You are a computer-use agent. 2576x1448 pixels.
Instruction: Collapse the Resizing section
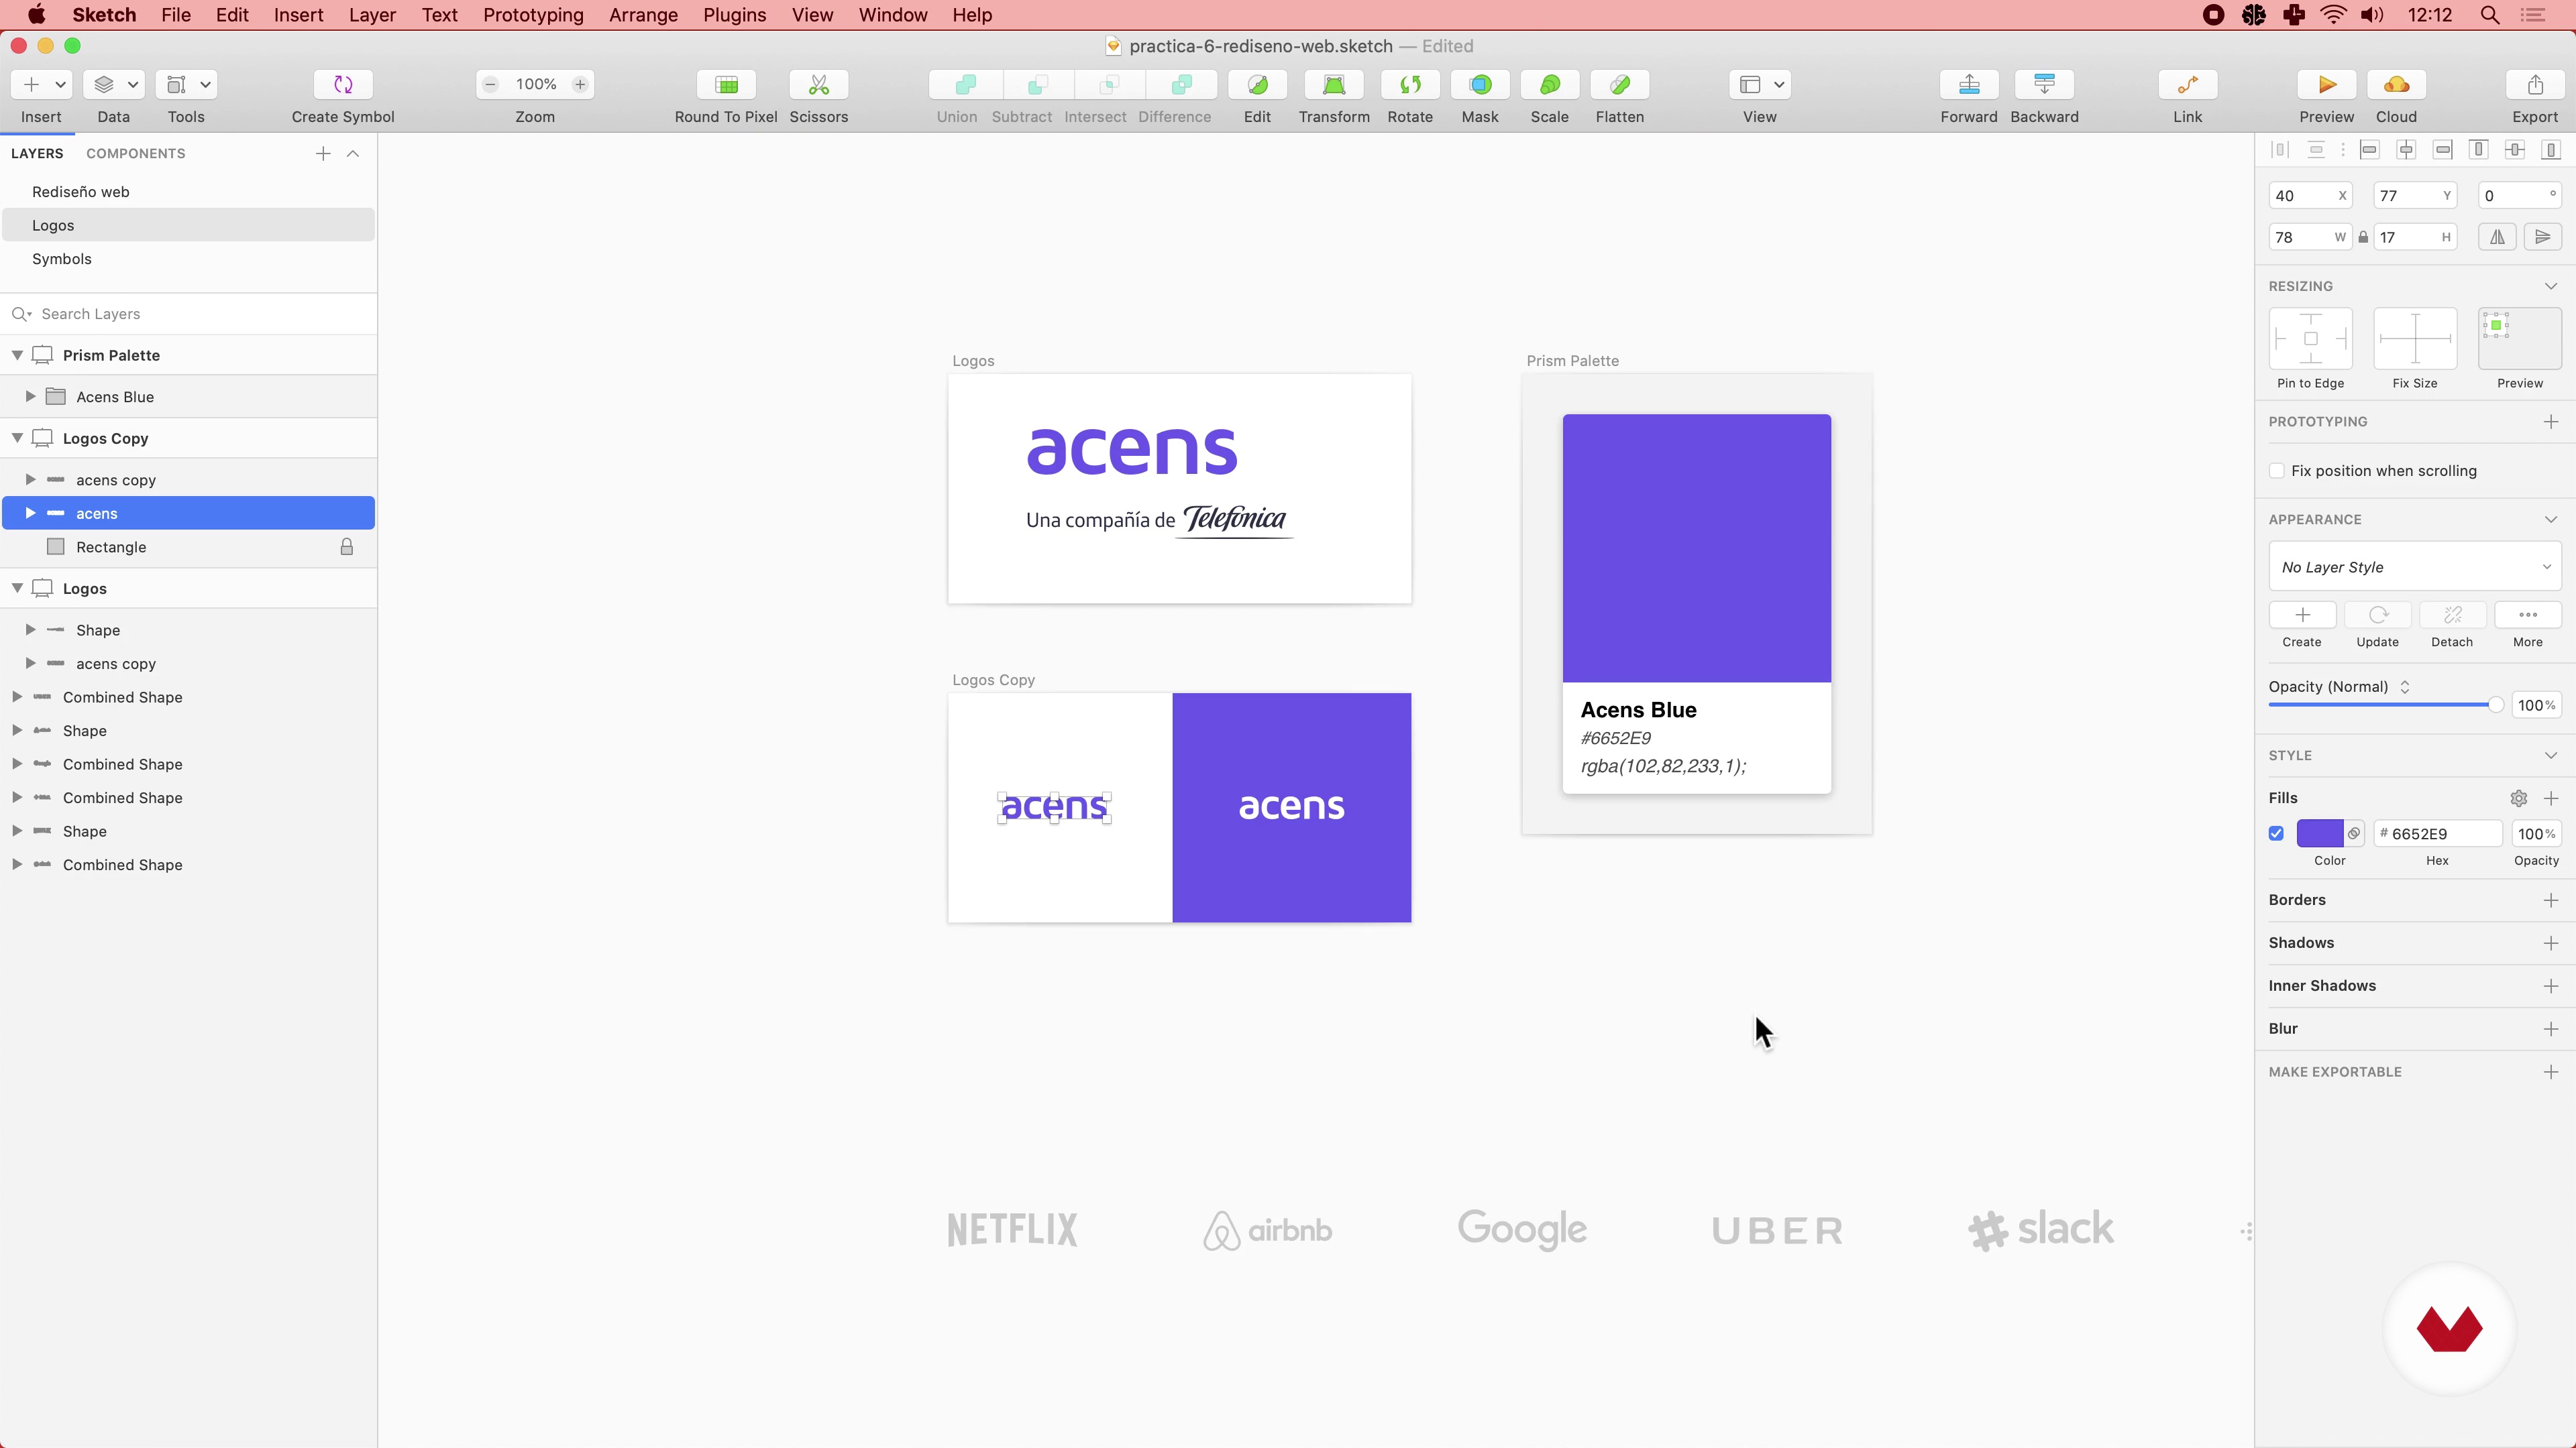[2551, 286]
